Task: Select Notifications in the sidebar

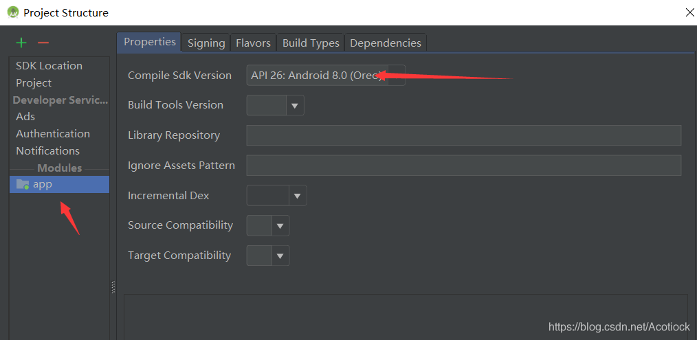Action: pos(47,151)
